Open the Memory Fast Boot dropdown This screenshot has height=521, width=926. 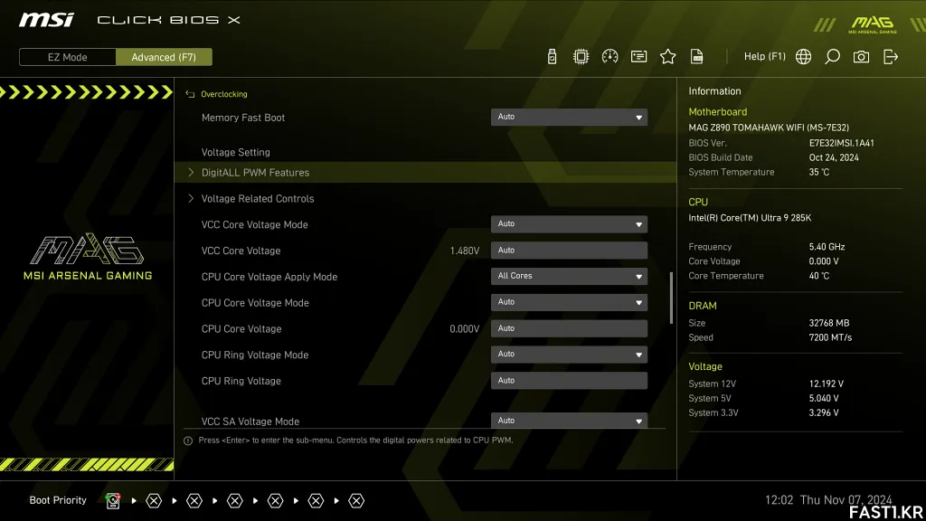click(x=569, y=117)
